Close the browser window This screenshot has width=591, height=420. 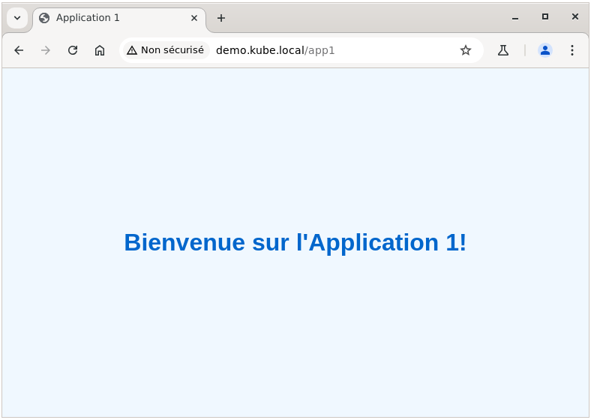tap(575, 17)
